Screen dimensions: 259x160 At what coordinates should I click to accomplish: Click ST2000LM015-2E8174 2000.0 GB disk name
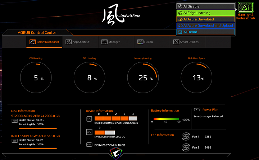coord(35,116)
